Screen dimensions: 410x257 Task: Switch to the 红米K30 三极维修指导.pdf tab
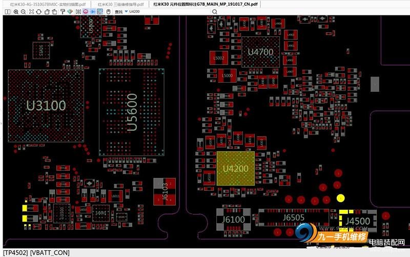[121, 4]
